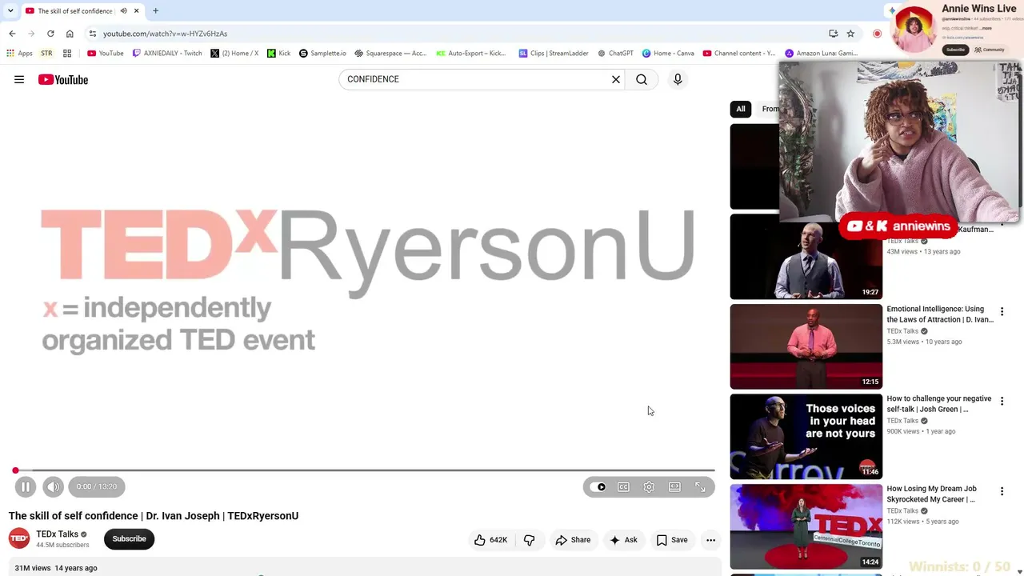Open the ChatGPT bookmark
Screen dimensions: 1024x576
(x=615, y=54)
